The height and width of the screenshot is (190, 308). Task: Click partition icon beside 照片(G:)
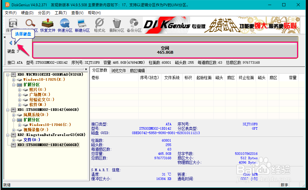25,90
